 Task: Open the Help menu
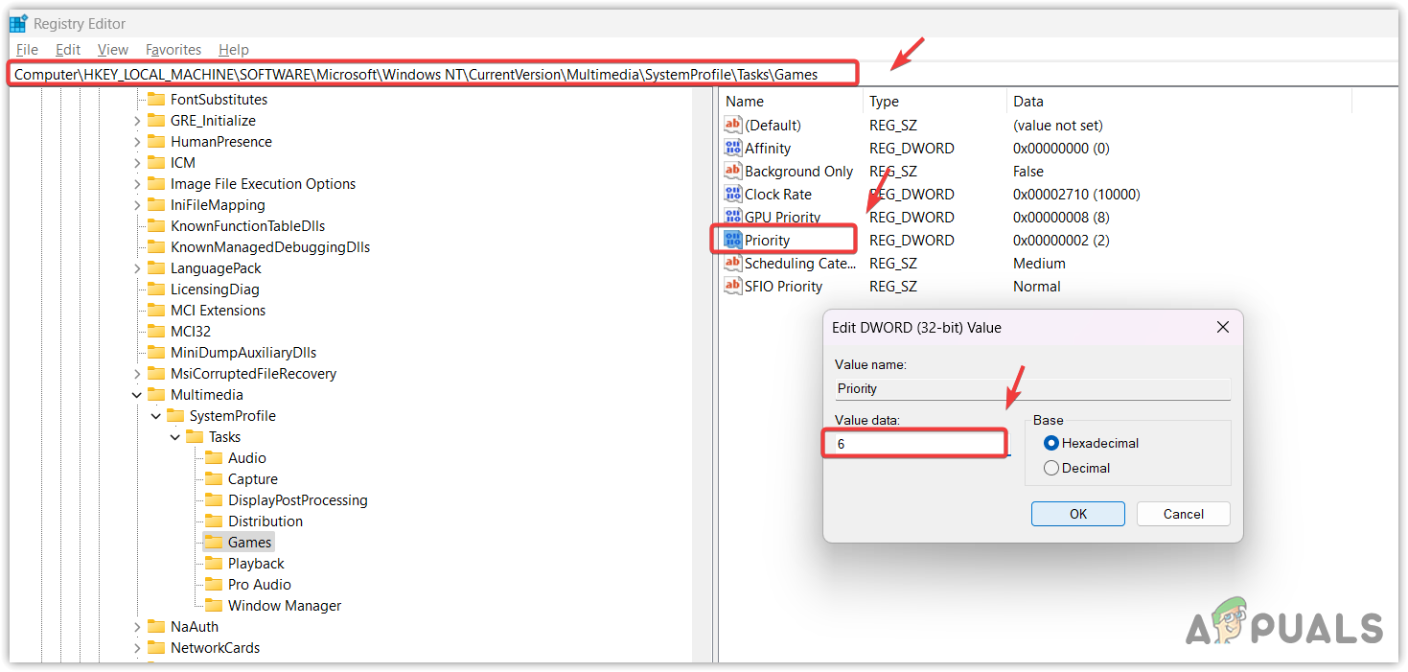[x=233, y=49]
